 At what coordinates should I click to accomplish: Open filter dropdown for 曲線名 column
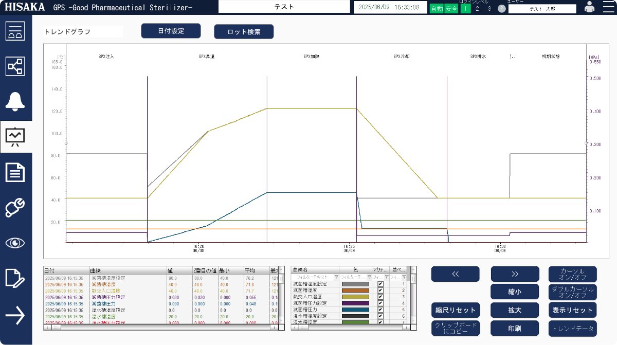click(x=336, y=277)
